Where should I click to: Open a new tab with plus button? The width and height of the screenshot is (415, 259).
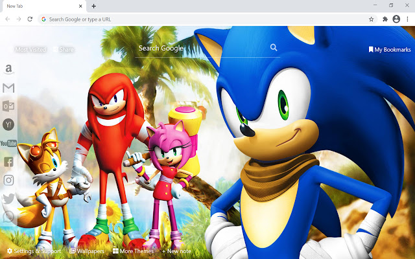pyautogui.click(x=93, y=6)
